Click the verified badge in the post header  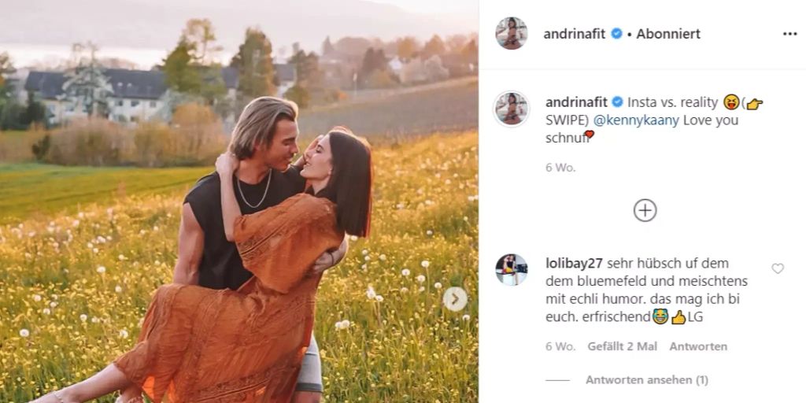coord(617,34)
